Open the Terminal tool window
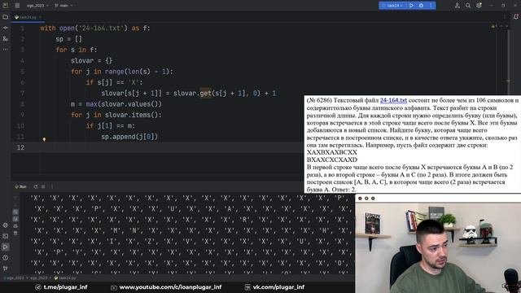Screen dimensions: 521x293 point(6,236)
